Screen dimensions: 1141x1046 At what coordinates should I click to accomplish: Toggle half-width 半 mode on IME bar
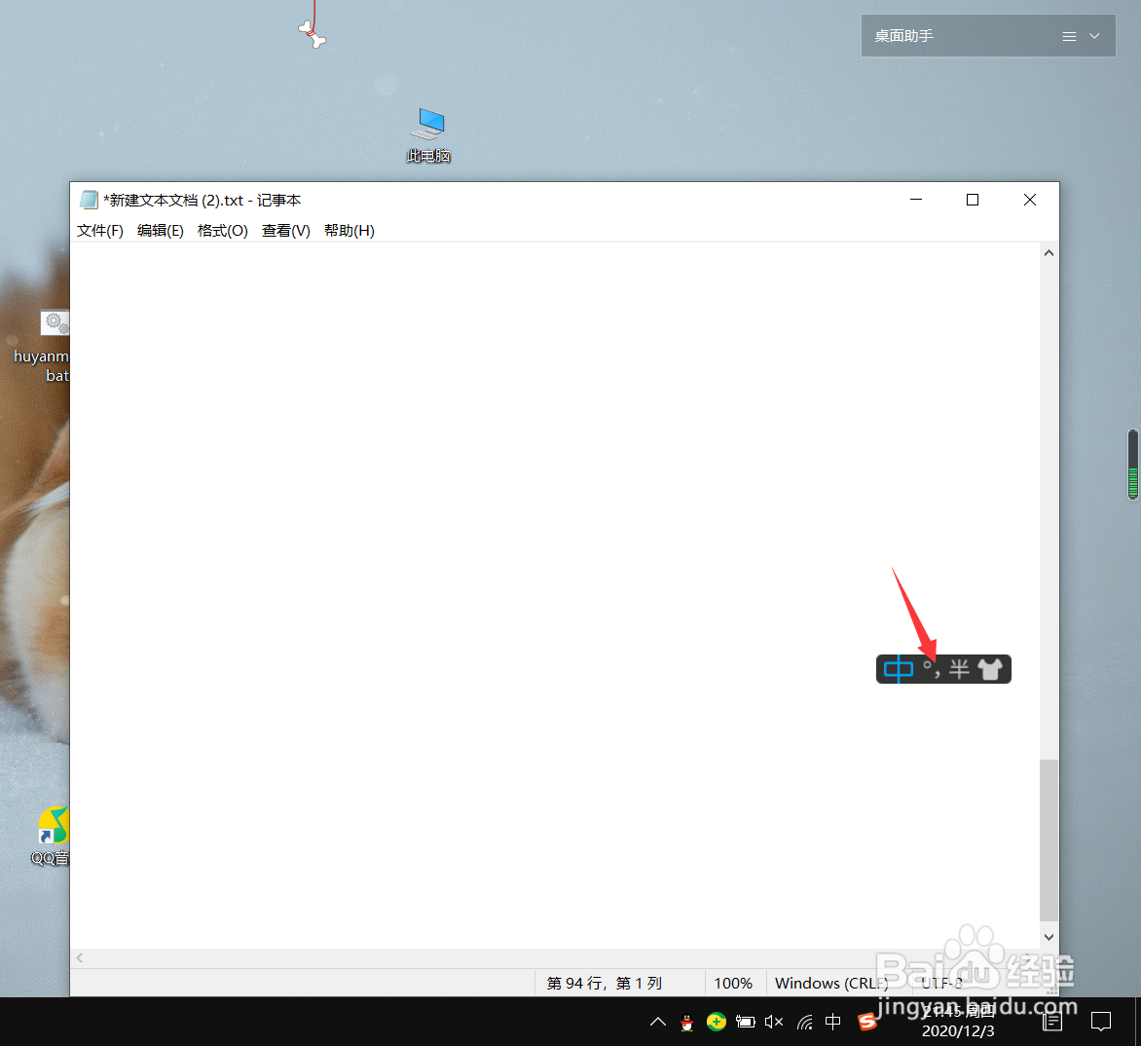(x=959, y=669)
